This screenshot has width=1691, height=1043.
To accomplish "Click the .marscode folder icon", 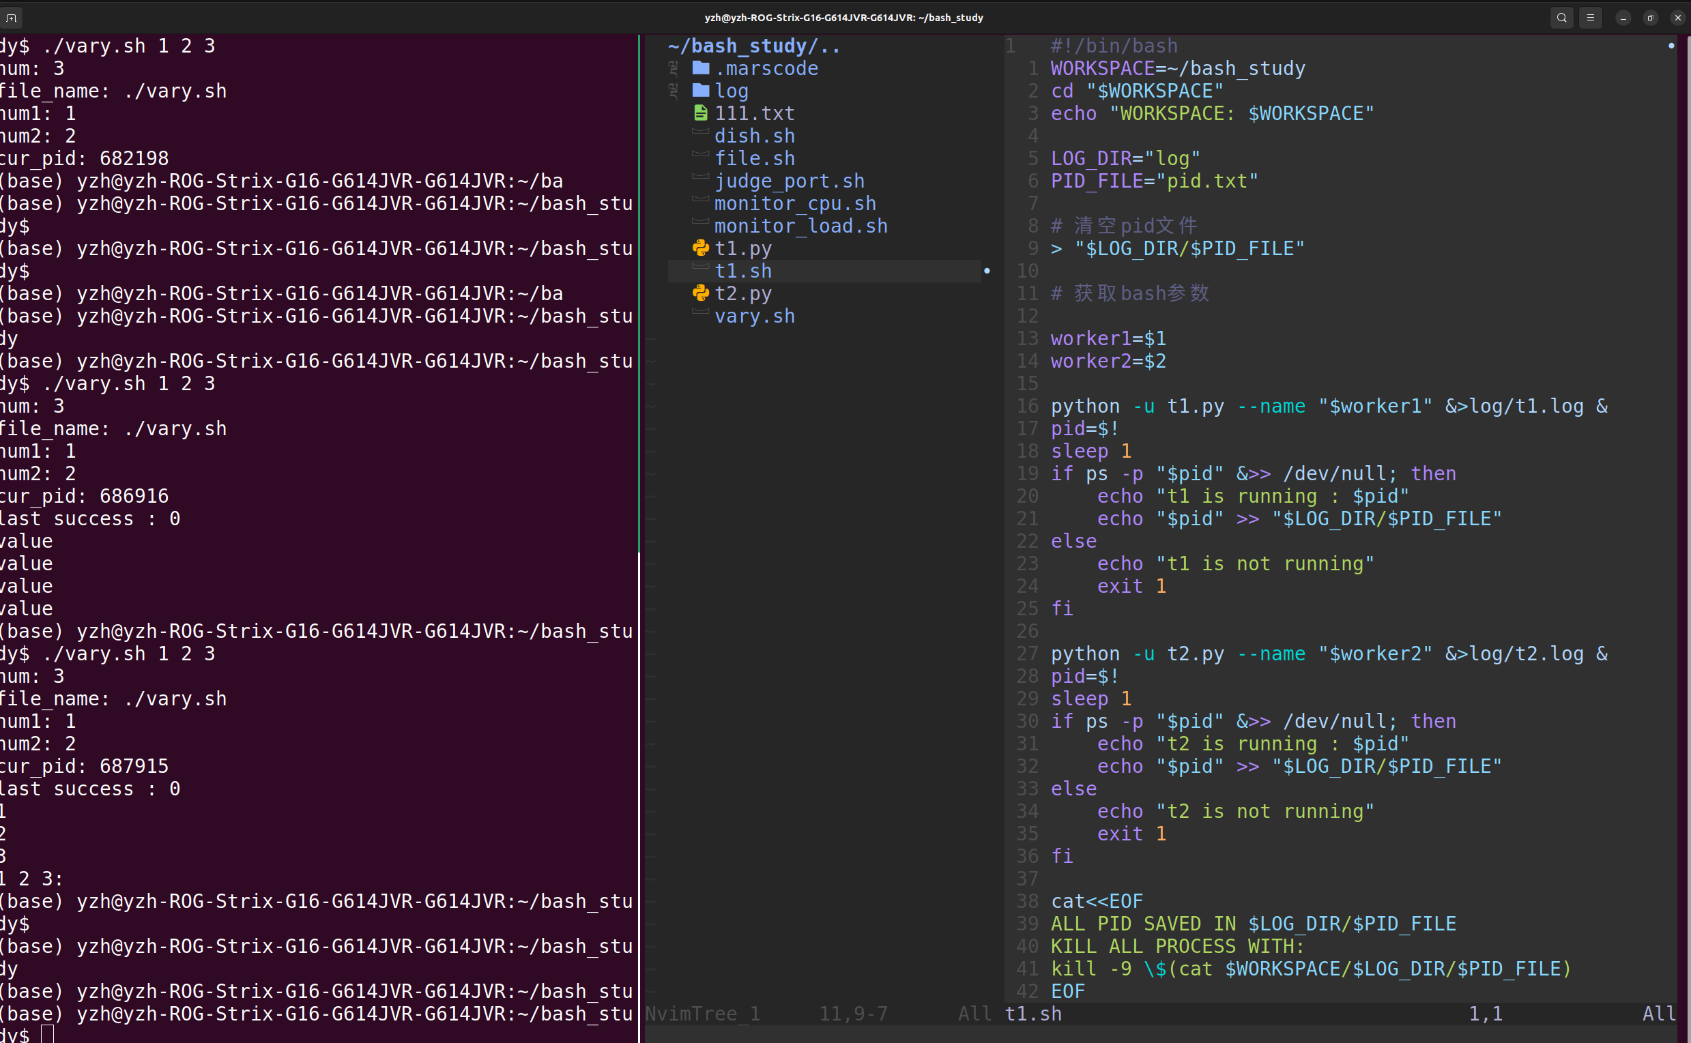I will point(701,68).
